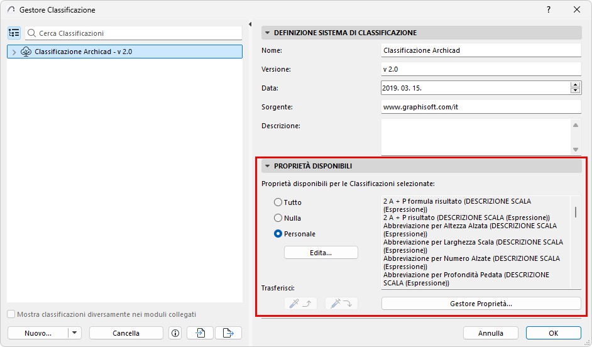592x347 pixels.
Task: Close the Gestore Classificazione dialog
Action: point(577,9)
